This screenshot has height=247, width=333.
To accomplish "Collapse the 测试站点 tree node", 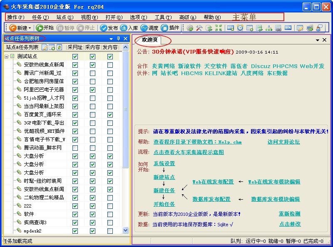I will [7, 56].
